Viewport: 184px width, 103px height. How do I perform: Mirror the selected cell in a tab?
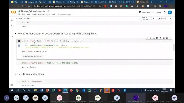coord(164,38)
